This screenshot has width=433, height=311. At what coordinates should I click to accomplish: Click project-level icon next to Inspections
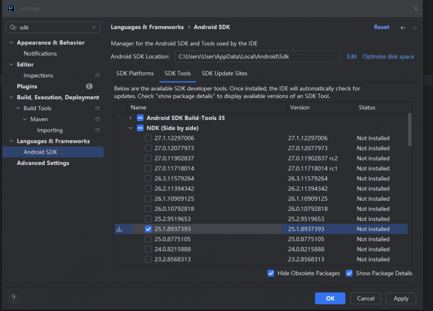point(98,76)
